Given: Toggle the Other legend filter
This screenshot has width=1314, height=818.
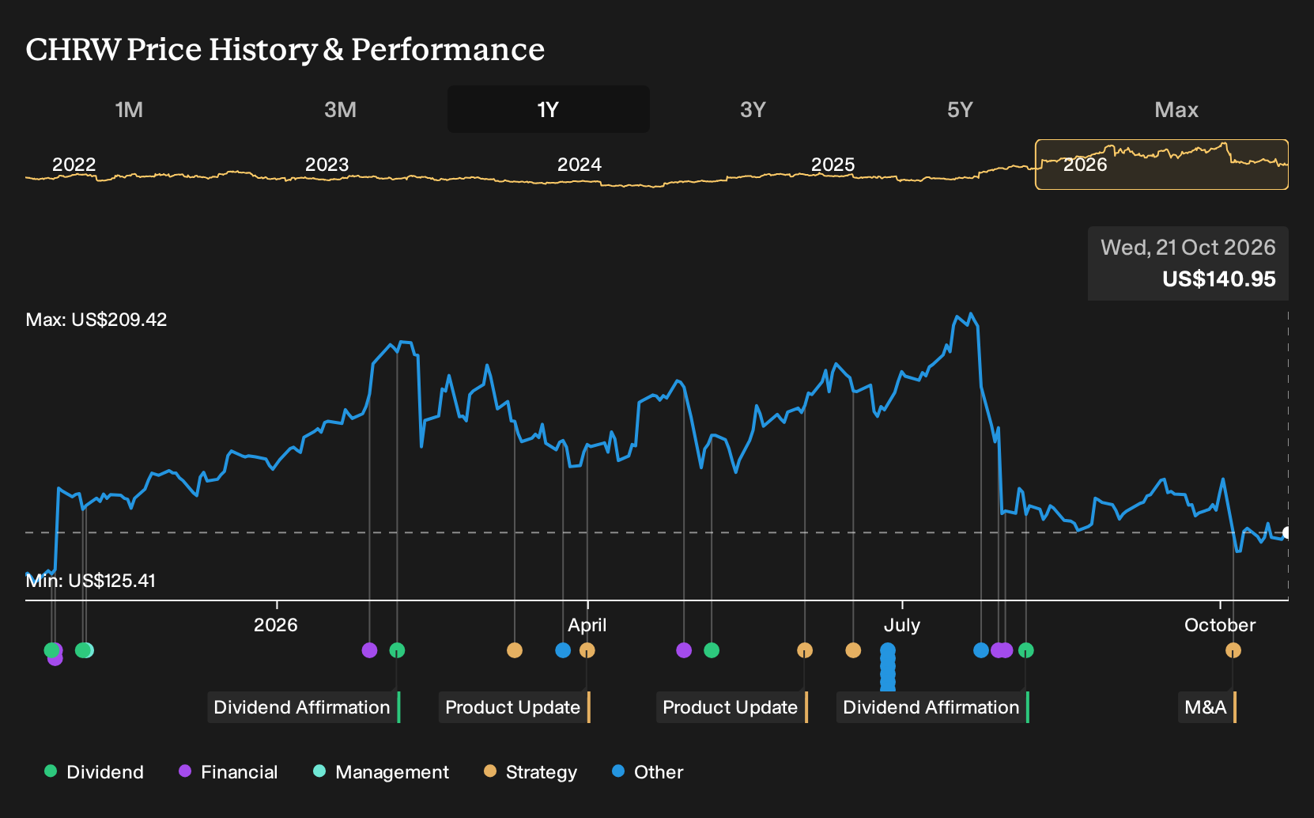Looking at the screenshot, I should (648, 772).
